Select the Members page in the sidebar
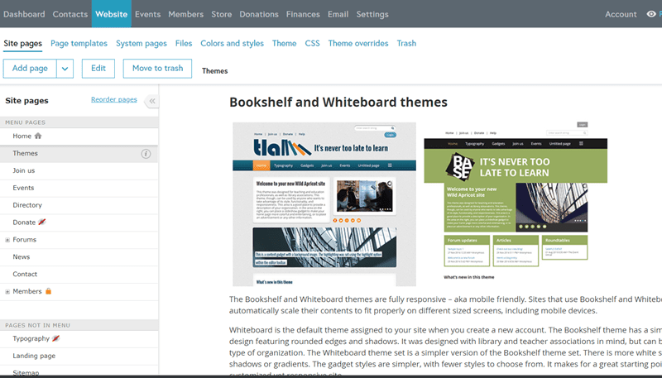662x378 pixels. point(79,292)
